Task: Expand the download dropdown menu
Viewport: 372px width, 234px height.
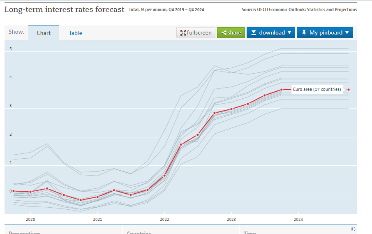Action: (x=289, y=33)
